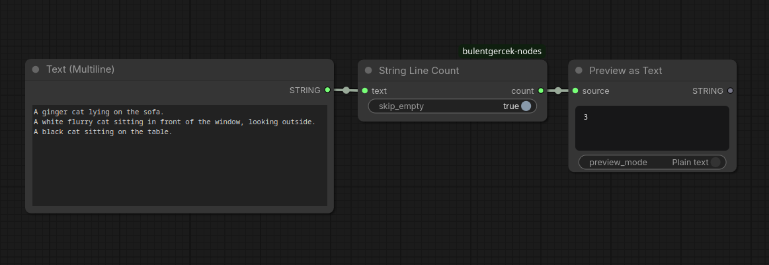Click the 'source' input label
The height and width of the screenshot is (265, 769).
tap(595, 91)
